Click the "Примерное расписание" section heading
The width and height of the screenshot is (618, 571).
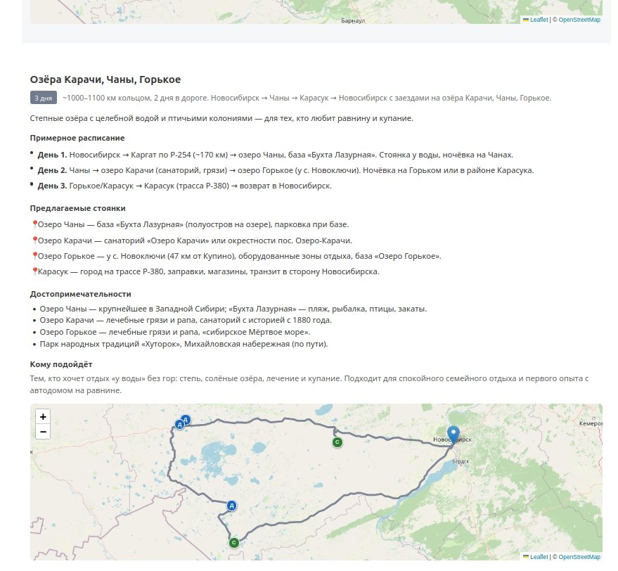click(77, 138)
